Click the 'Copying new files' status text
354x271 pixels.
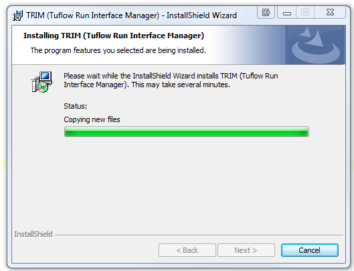click(92, 119)
